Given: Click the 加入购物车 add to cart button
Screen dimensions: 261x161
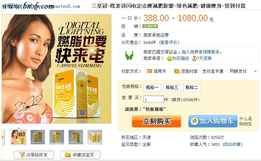Looking at the screenshot, I should (x=213, y=121).
